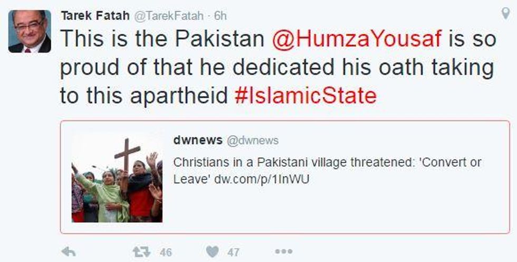Viewport: 517px width, 262px height.
Task: Open the dwnews account name
Action: 198,140
